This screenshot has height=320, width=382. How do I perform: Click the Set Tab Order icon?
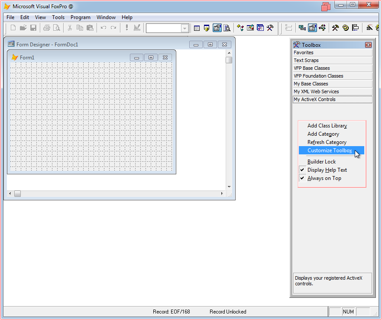288,28
